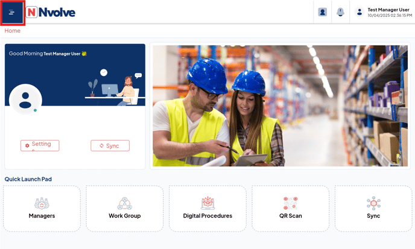Open the contacts icon in header

pos(322,12)
